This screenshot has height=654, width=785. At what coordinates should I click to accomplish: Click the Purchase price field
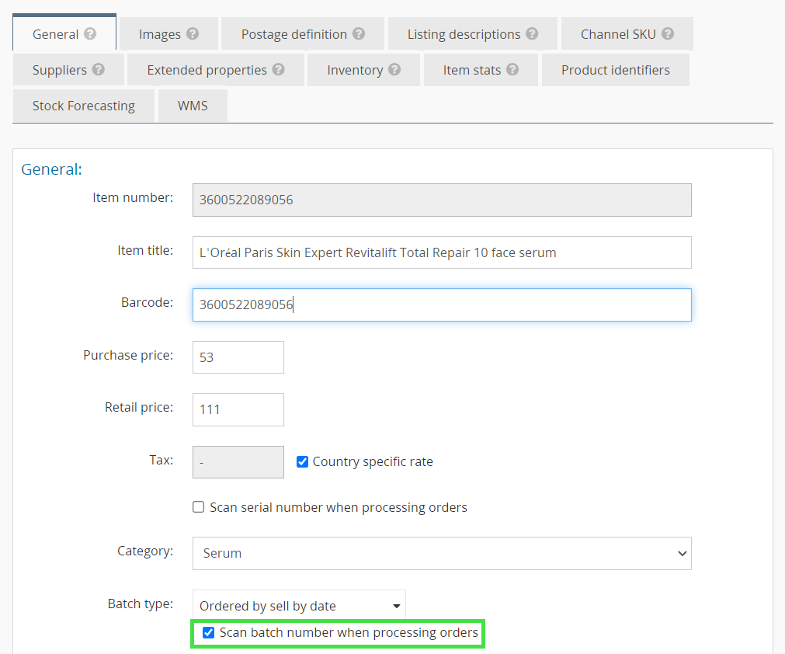pyautogui.click(x=238, y=357)
